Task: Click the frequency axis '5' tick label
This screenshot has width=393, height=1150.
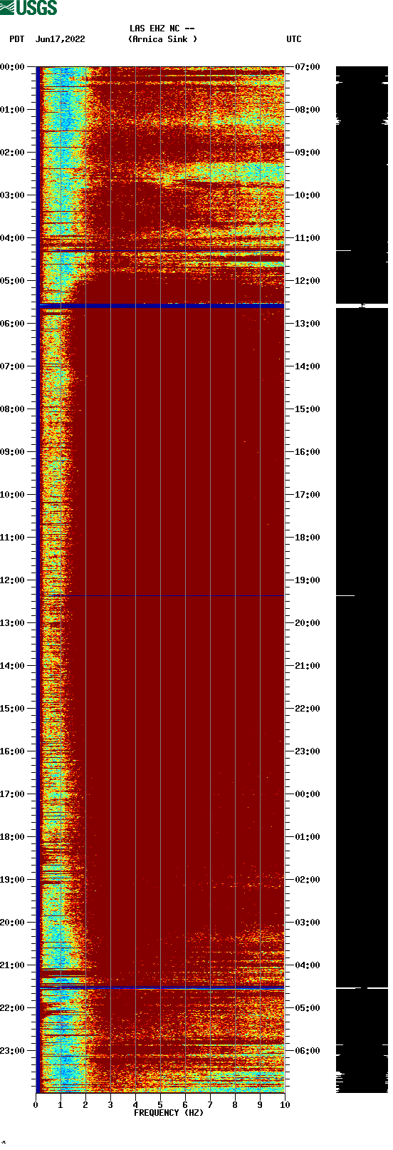Action: 160,1105
